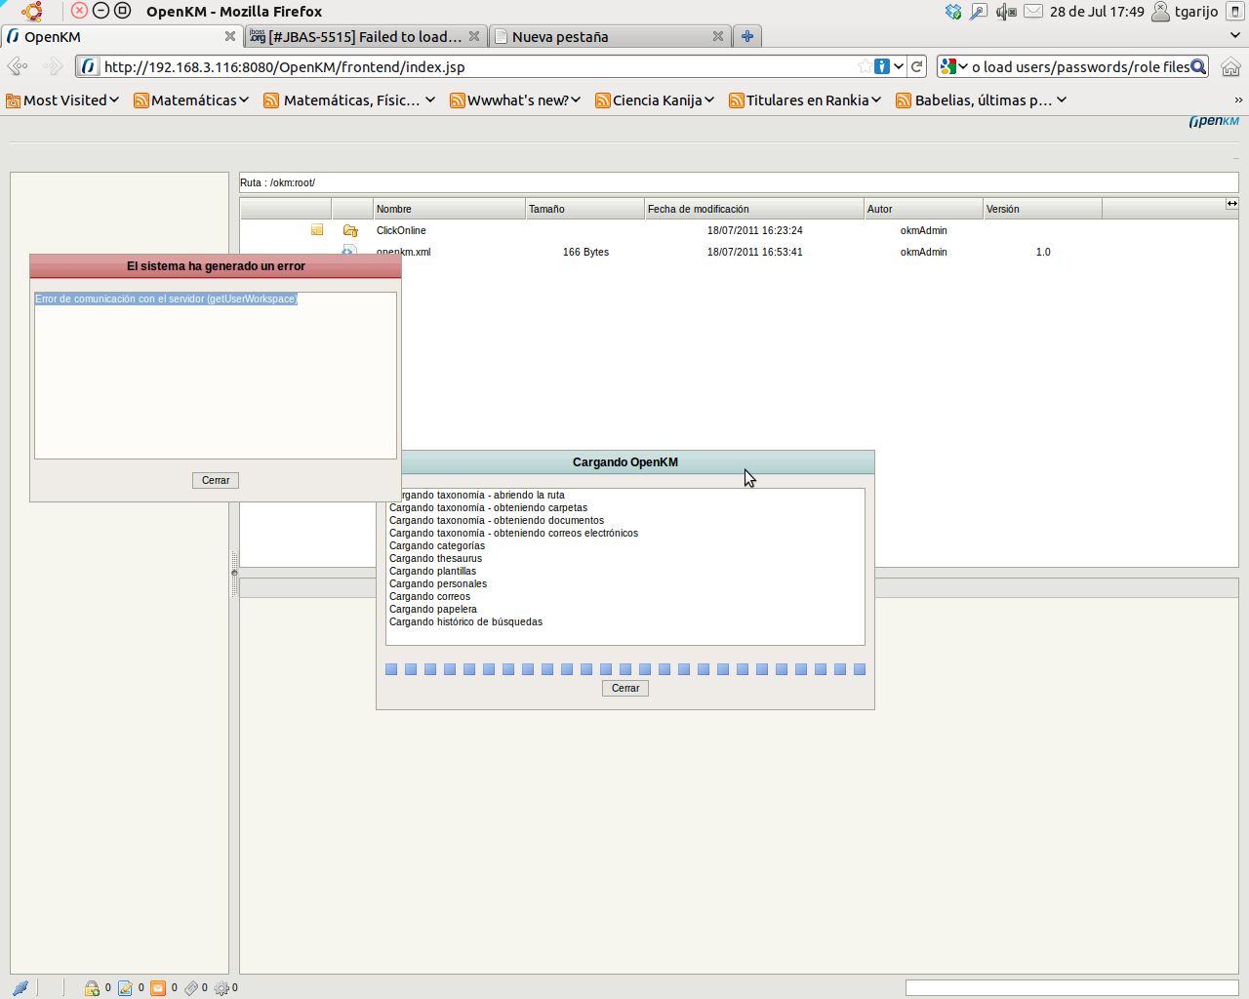This screenshot has height=999, width=1249.
Task: Click the loading progress bar squares
Action: coord(624,669)
